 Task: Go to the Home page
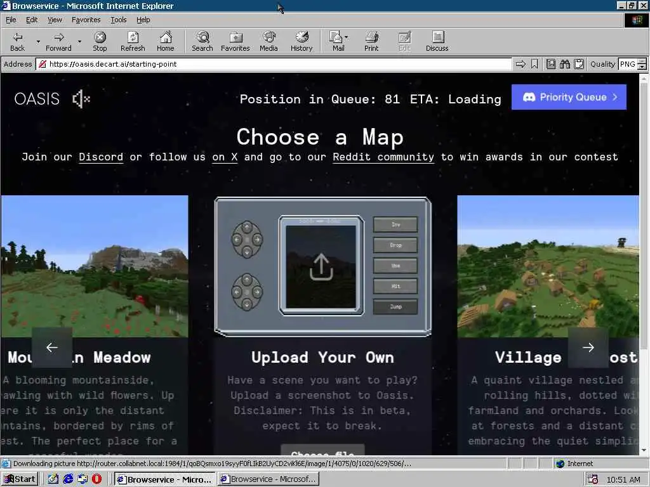(x=166, y=41)
